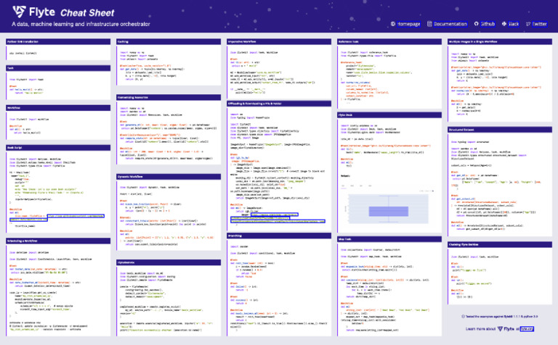558x345 pixels.
Task: Click the Flyte logo beside 'Learn more about'
Action: coord(506,328)
